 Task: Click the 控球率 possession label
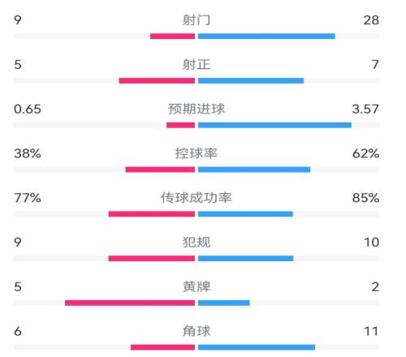pyautogui.click(x=197, y=153)
